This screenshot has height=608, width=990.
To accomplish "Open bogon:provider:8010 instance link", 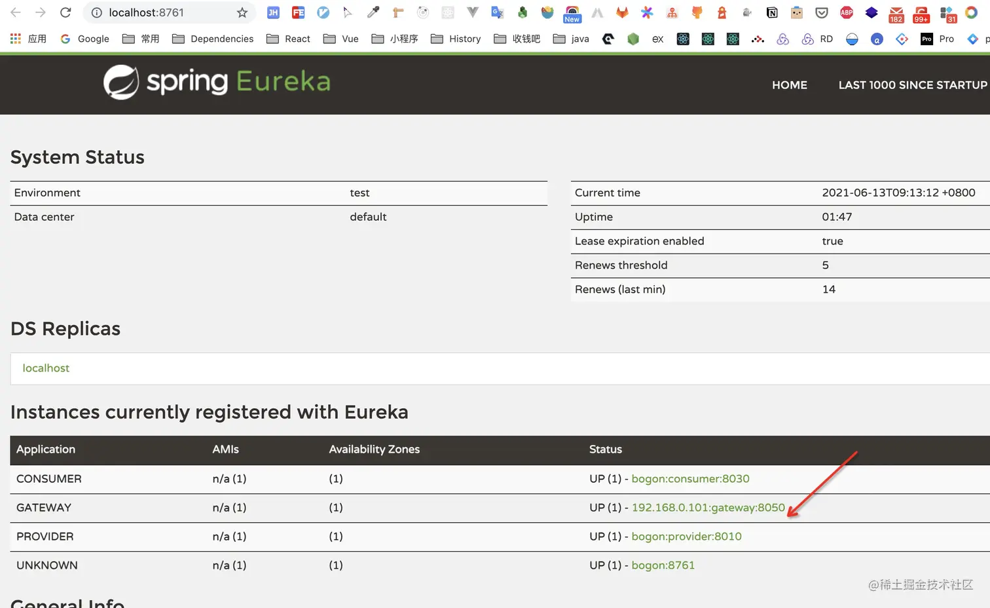I will coord(686,537).
